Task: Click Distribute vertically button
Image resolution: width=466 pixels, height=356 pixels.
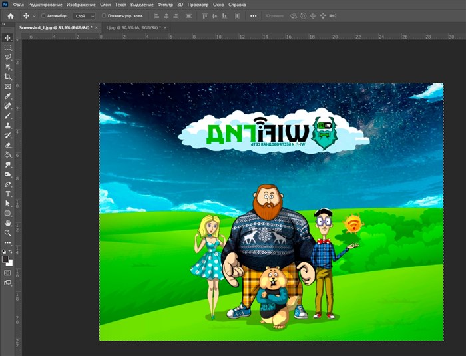Action: 188,16
